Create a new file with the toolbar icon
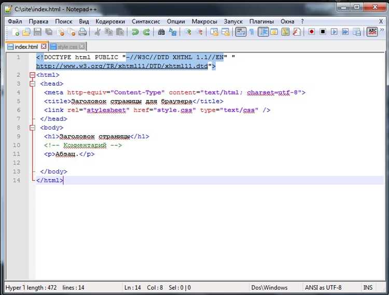Image resolution: width=389 pixels, height=295 pixels. pyautogui.click(x=16, y=32)
